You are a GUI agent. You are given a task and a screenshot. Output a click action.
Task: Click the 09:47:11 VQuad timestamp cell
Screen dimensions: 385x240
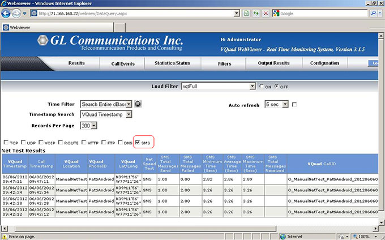pos(15,179)
